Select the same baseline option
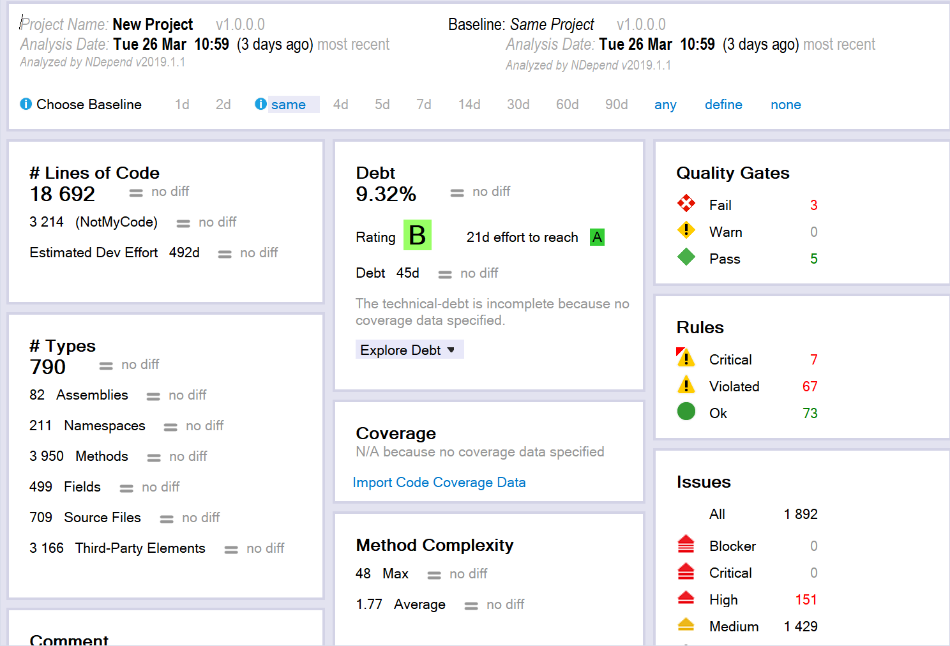The width and height of the screenshot is (950, 646). tap(289, 105)
